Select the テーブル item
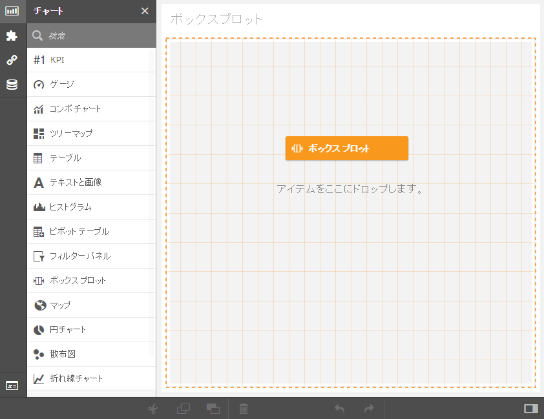Image resolution: width=544 pixels, height=419 pixels. point(92,158)
